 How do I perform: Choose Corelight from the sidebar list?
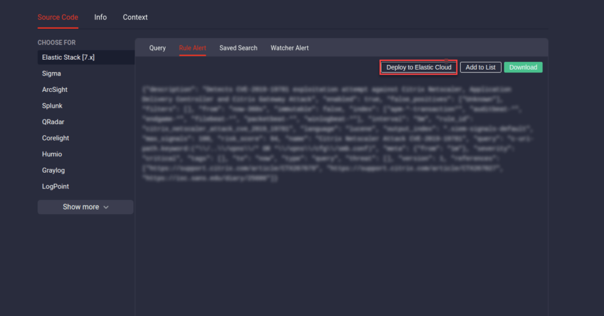pos(56,138)
